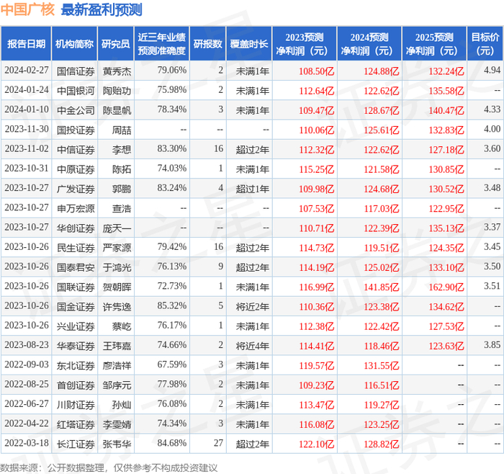Select the 覆盖时长 column header
504x474 pixels.
pos(249,44)
